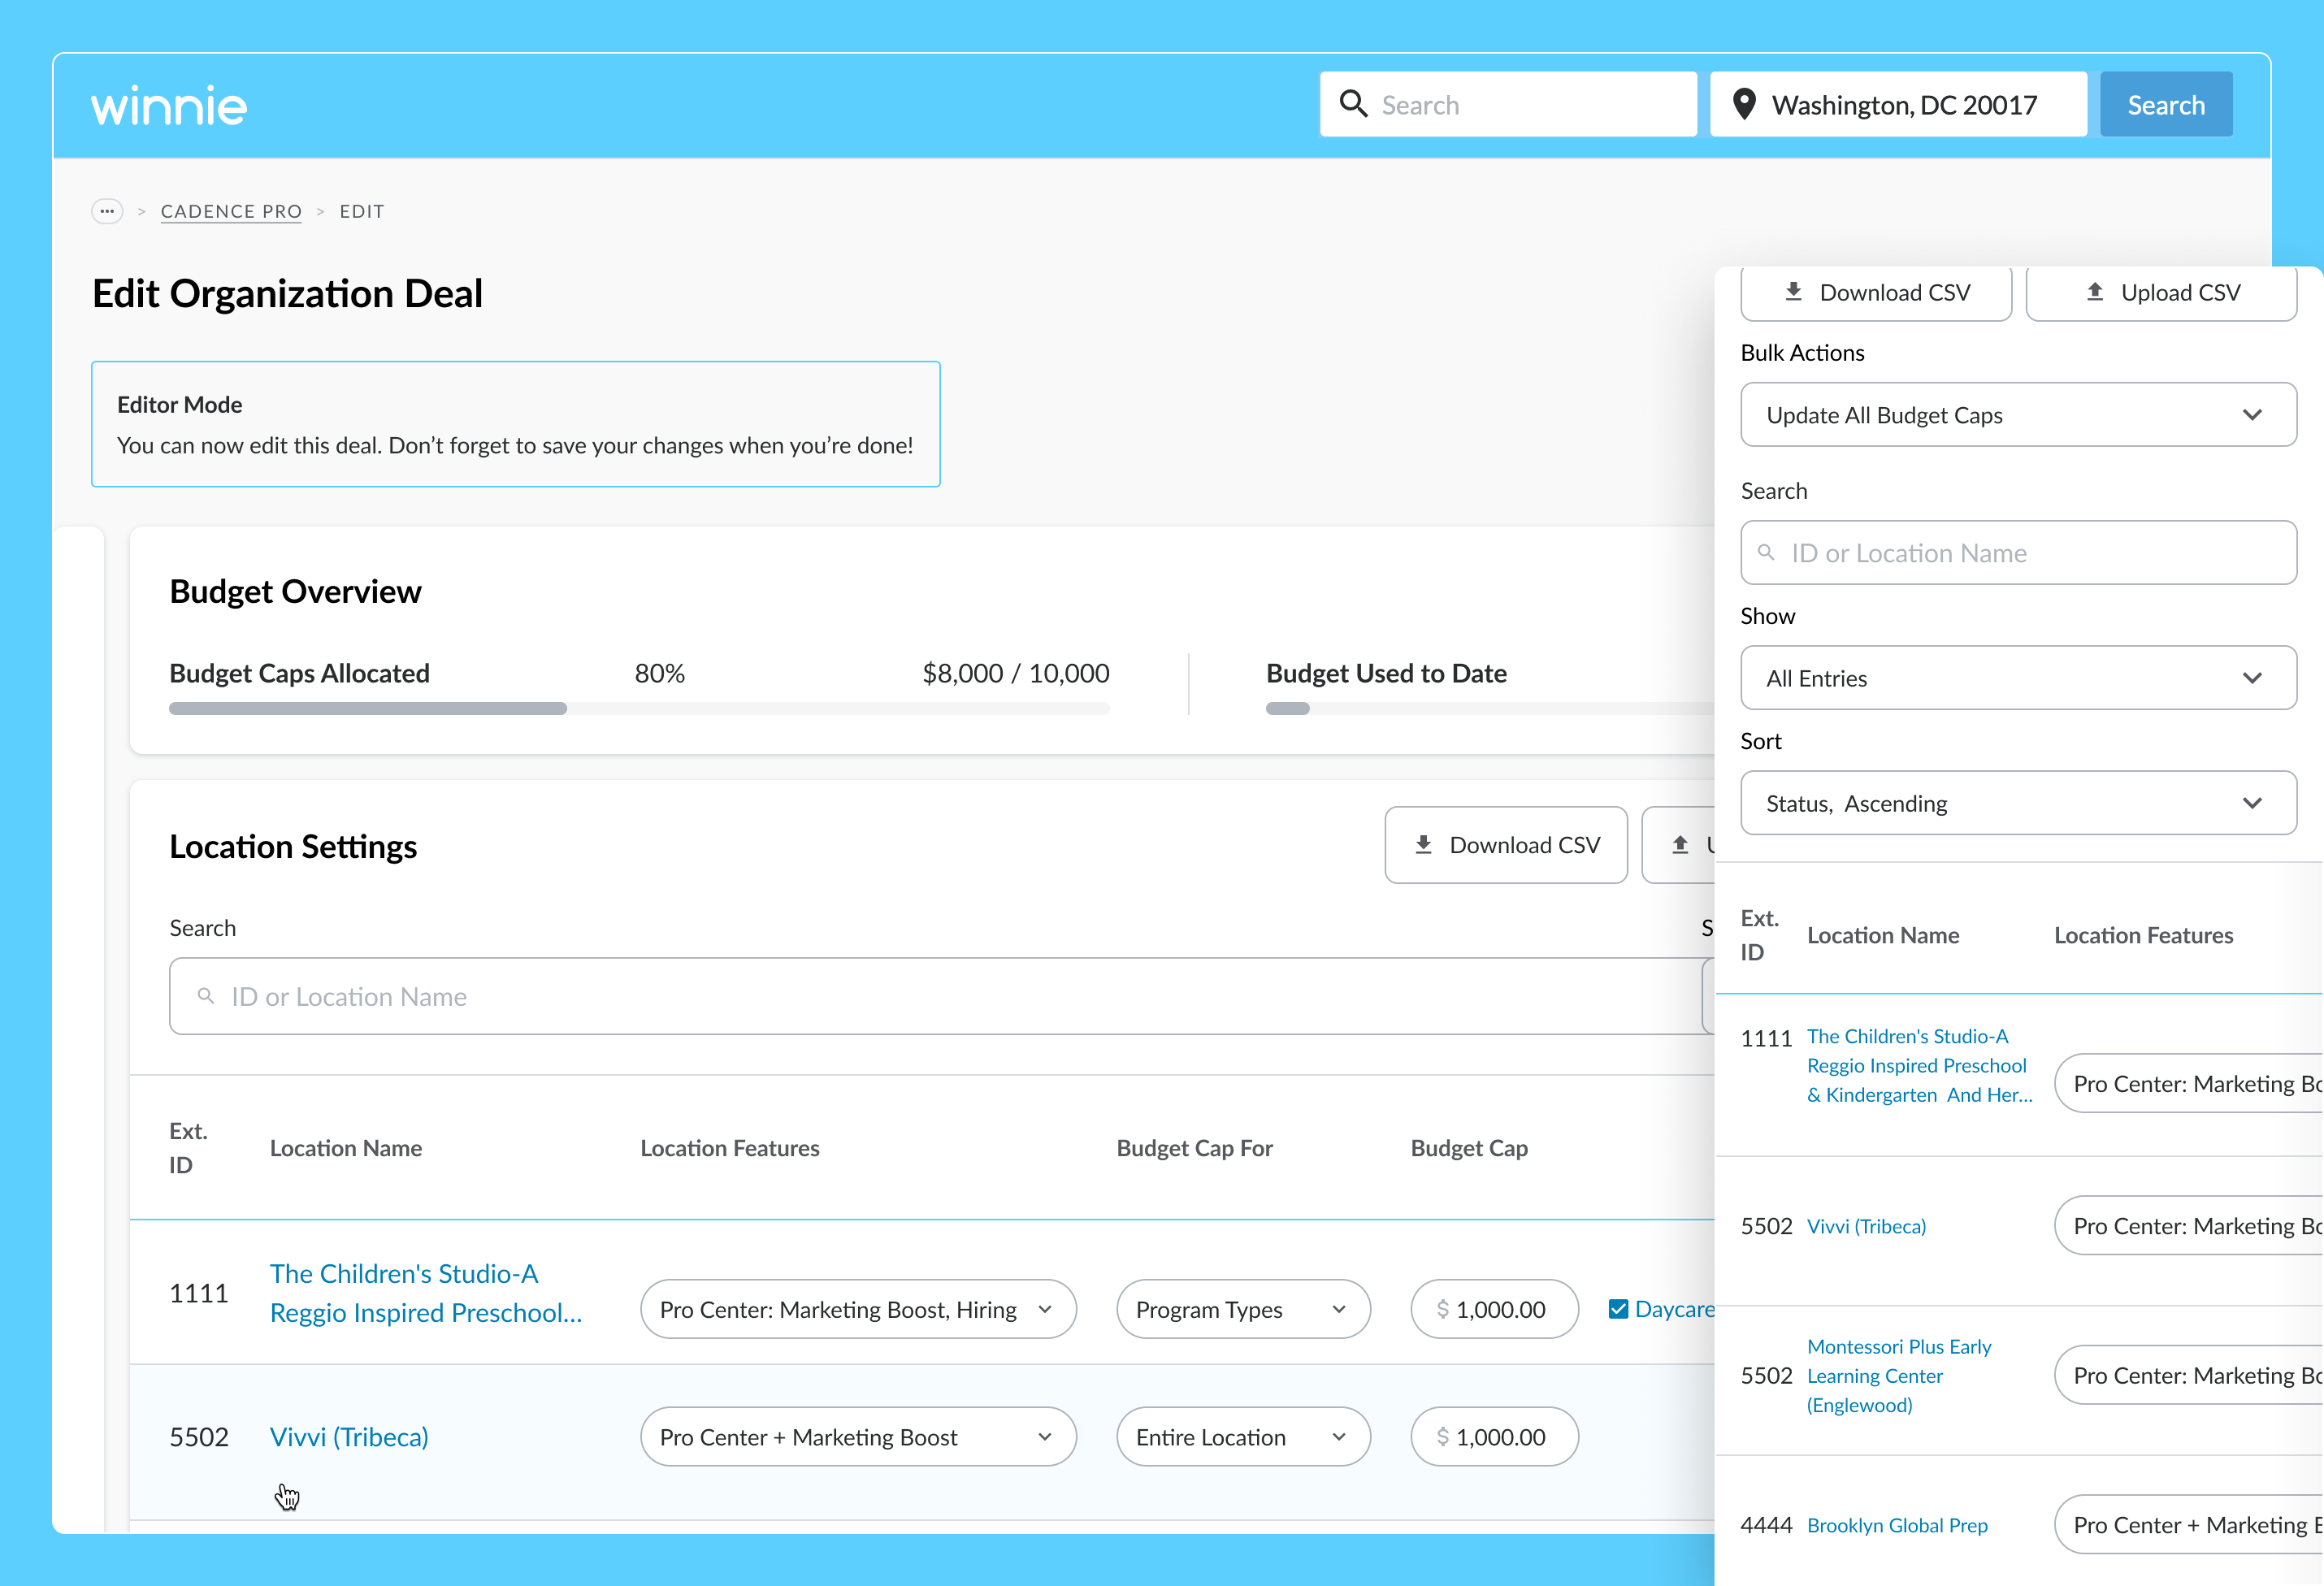This screenshot has height=1586, width=2324.
Task: Click upload icon in side panel Upload CSV
Action: click(2094, 292)
